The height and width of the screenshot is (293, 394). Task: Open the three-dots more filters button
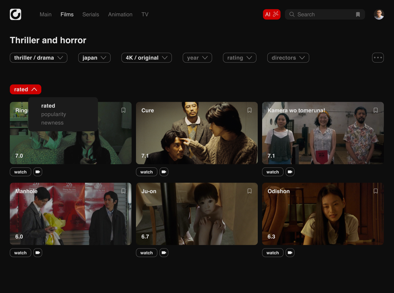378,58
